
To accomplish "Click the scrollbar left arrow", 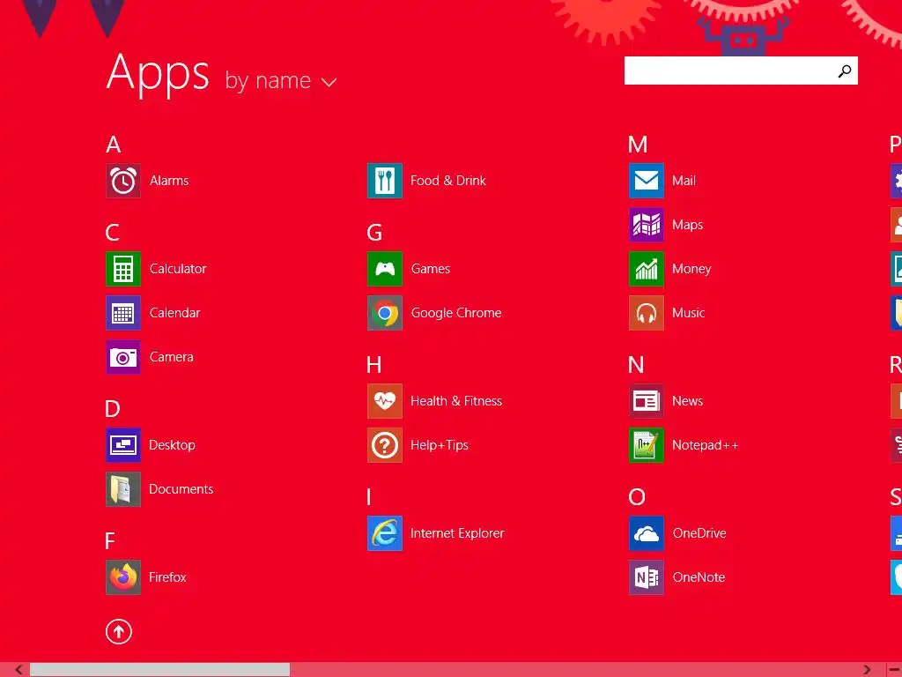I will pyautogui.click(x=19, y=670).
